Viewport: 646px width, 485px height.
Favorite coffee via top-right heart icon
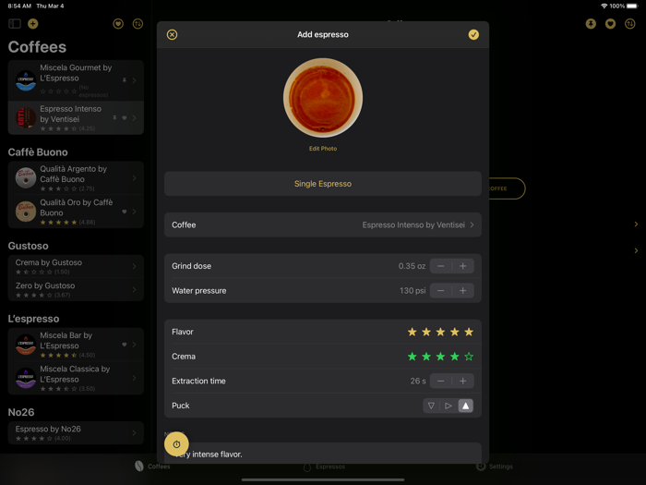[x=611, y=24]
